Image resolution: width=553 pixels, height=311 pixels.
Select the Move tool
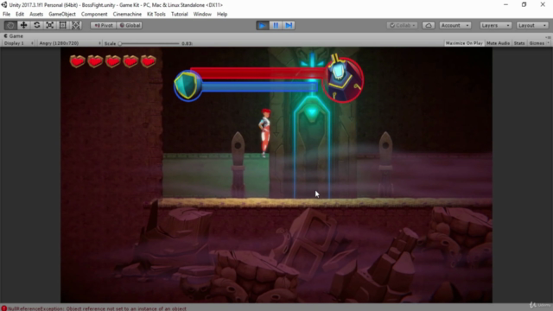click(x=23, y=25)
